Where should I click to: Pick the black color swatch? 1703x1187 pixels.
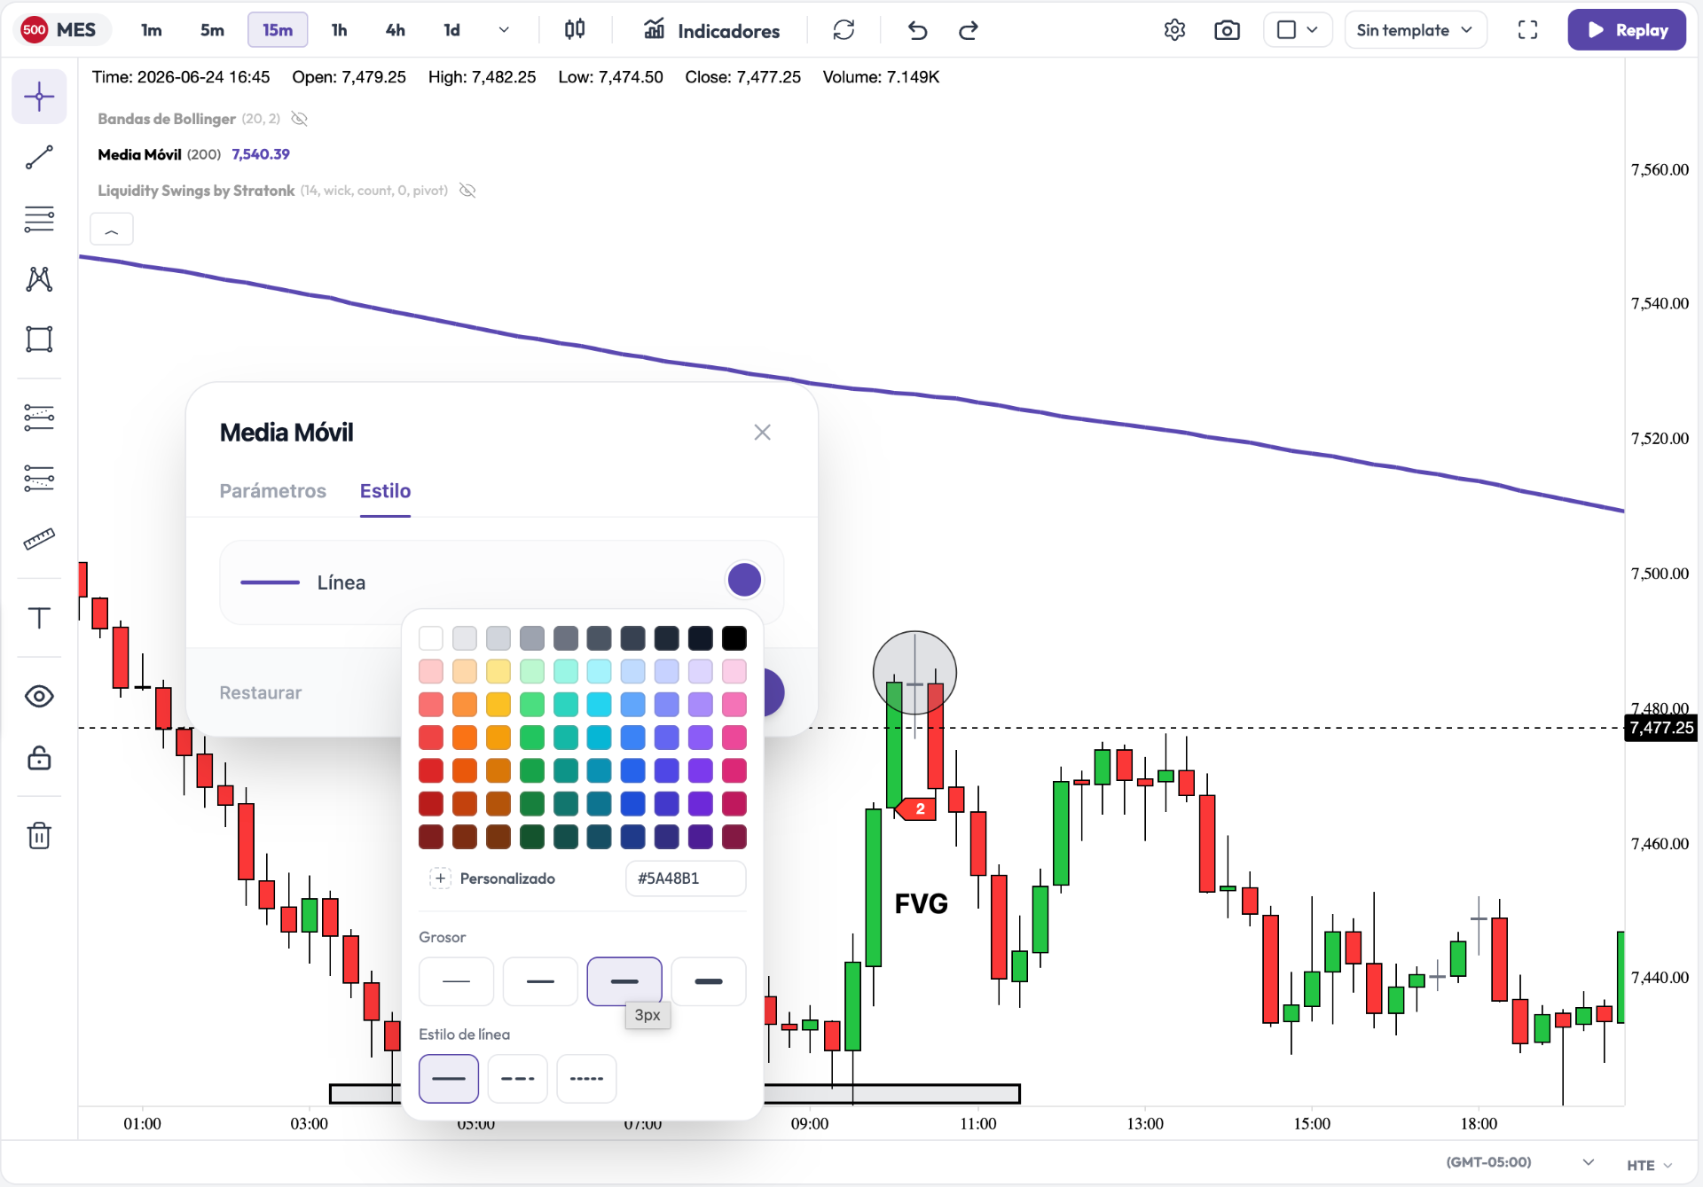pyautogui.click(x=734, y=637)
